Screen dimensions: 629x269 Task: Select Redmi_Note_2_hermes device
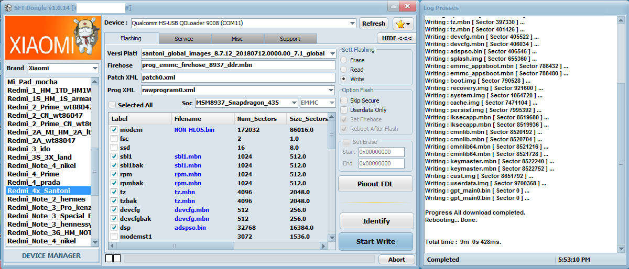[x=48, y=199]
